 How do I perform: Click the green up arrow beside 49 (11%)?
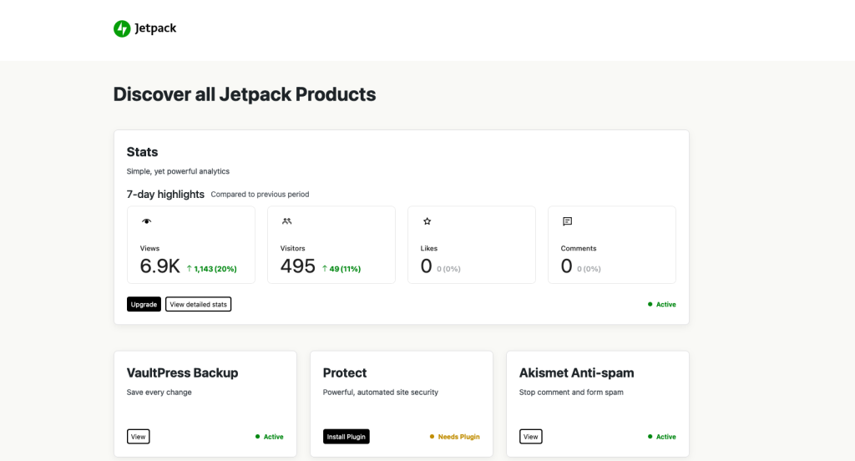(x=324, y=269)
